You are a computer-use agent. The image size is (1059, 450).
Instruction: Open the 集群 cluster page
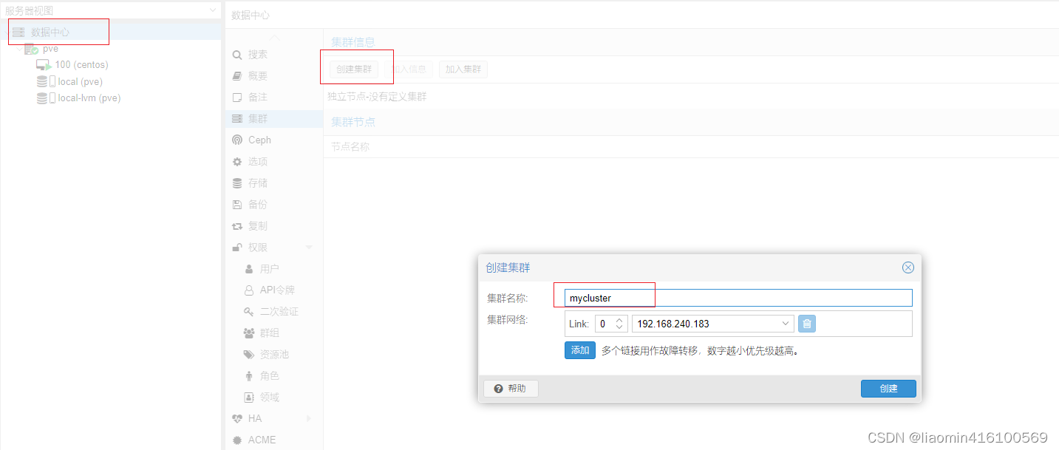click(x=274, y=119)
